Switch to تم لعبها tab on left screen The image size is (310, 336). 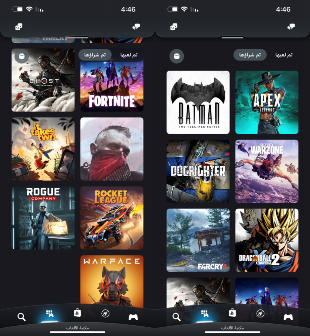(x=129, y=55)
